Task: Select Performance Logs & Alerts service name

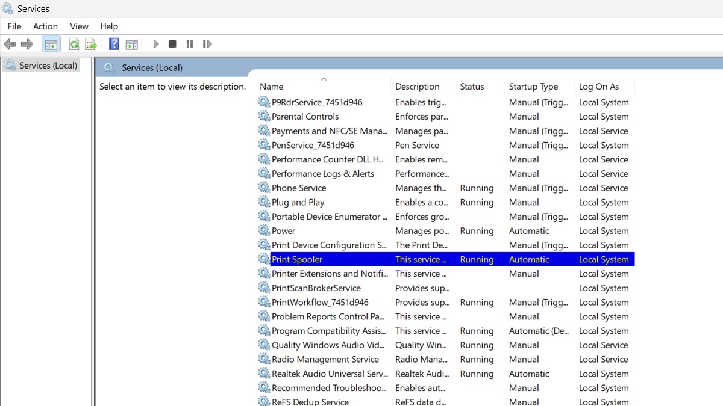Action: (x=323, y=174)
